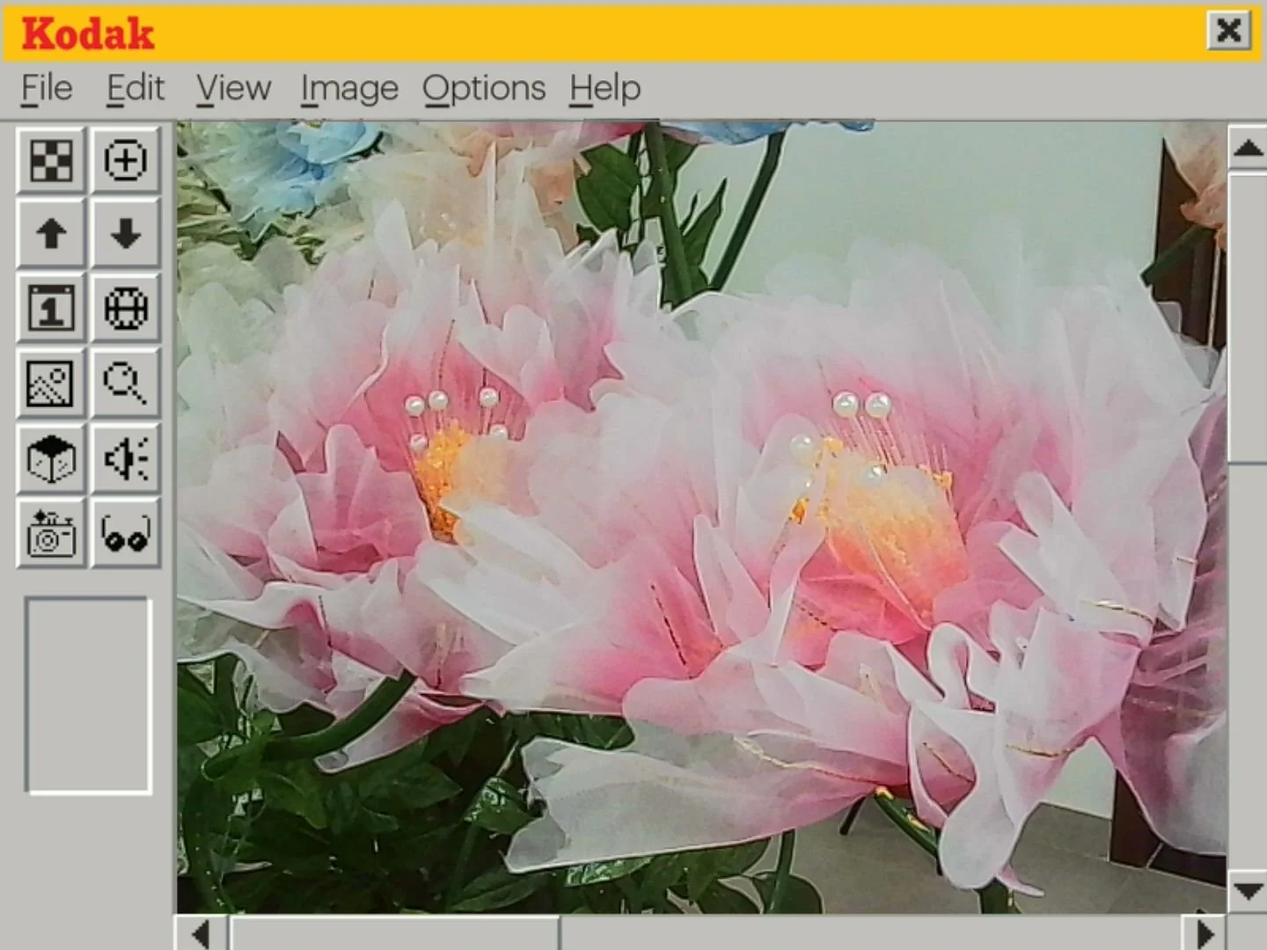Click the horizontal scrollbar right arrow
The width and height of the screenshot is (1267, 950).
(x=1203, y=933)
